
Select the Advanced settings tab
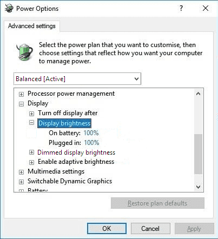(x=32, y=26)
